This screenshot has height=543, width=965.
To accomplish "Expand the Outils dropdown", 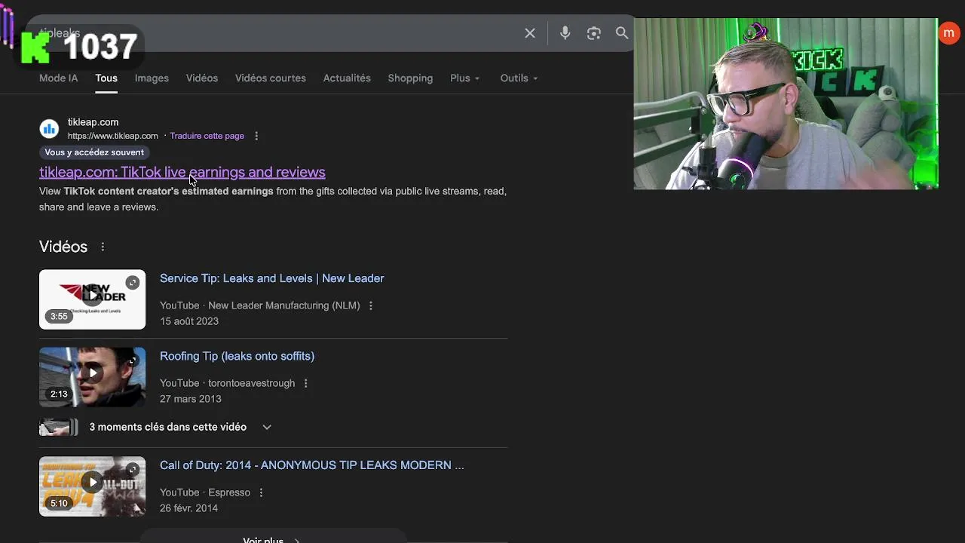I will pos(519,78).
